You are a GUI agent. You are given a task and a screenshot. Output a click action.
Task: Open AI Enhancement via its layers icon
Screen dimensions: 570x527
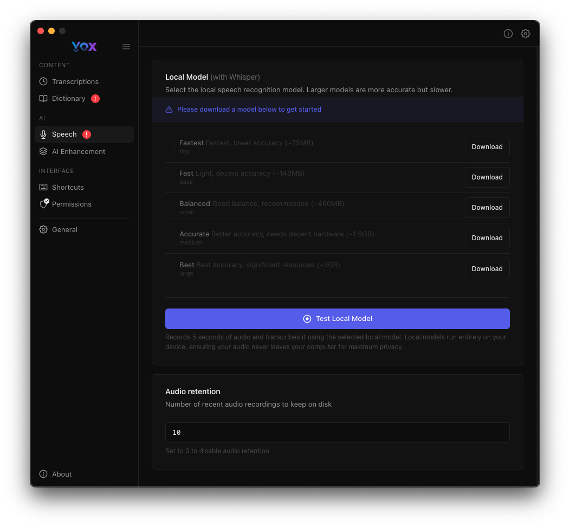[43, 151]
